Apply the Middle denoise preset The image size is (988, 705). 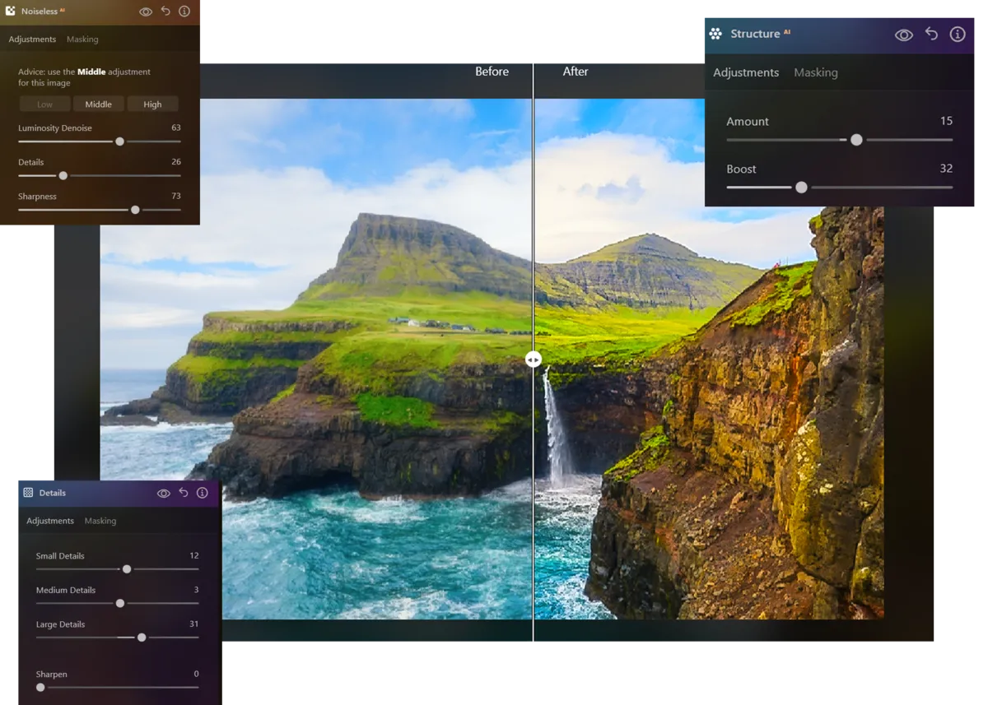98,104
